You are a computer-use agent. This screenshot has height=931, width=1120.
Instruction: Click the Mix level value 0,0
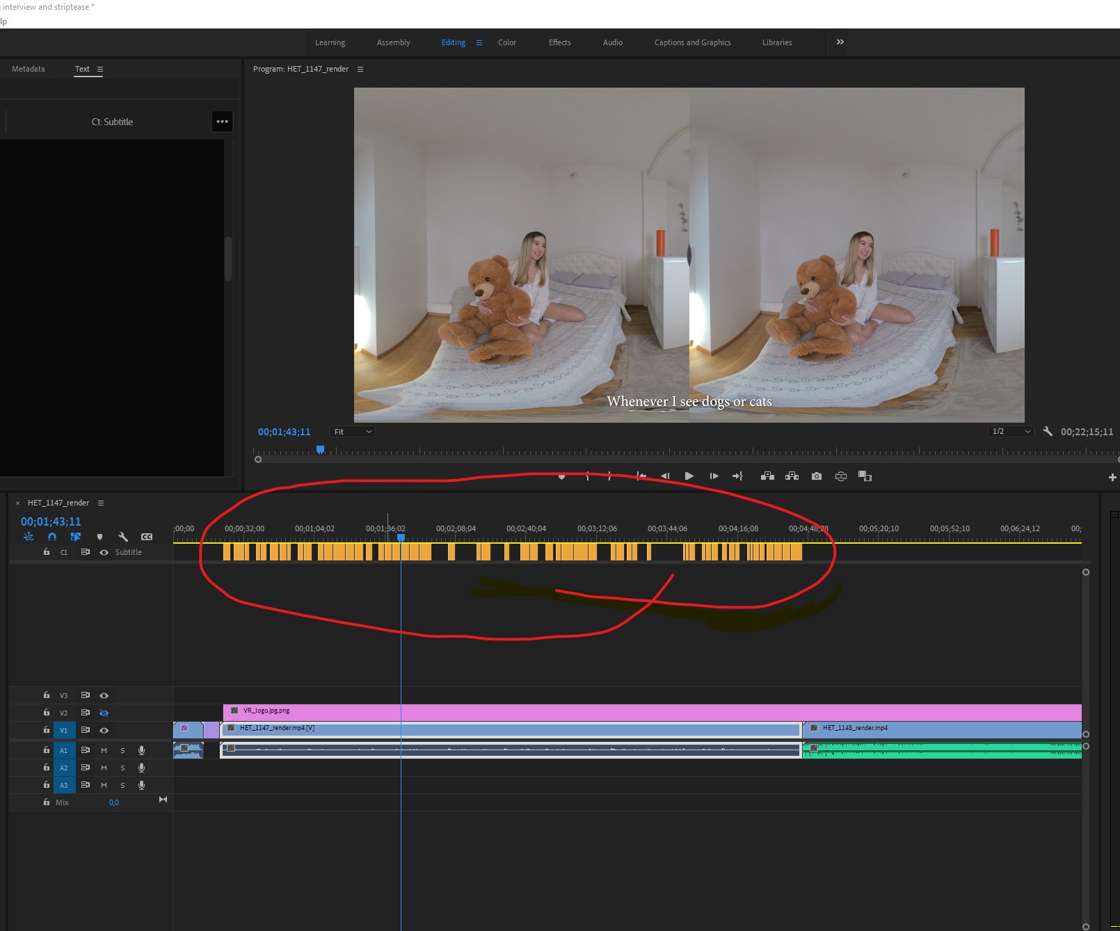[x=113, y=802]
